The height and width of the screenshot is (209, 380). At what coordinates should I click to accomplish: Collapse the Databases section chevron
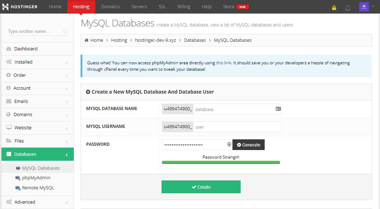click(x=67, y=155)
